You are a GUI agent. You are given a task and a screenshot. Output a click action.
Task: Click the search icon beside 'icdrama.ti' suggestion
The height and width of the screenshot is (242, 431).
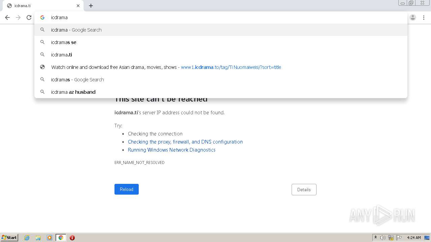(42, 54)
